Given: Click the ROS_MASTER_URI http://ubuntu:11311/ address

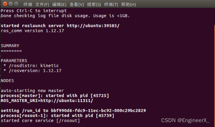Looking at the screenshot, I should tap(67, 101).
